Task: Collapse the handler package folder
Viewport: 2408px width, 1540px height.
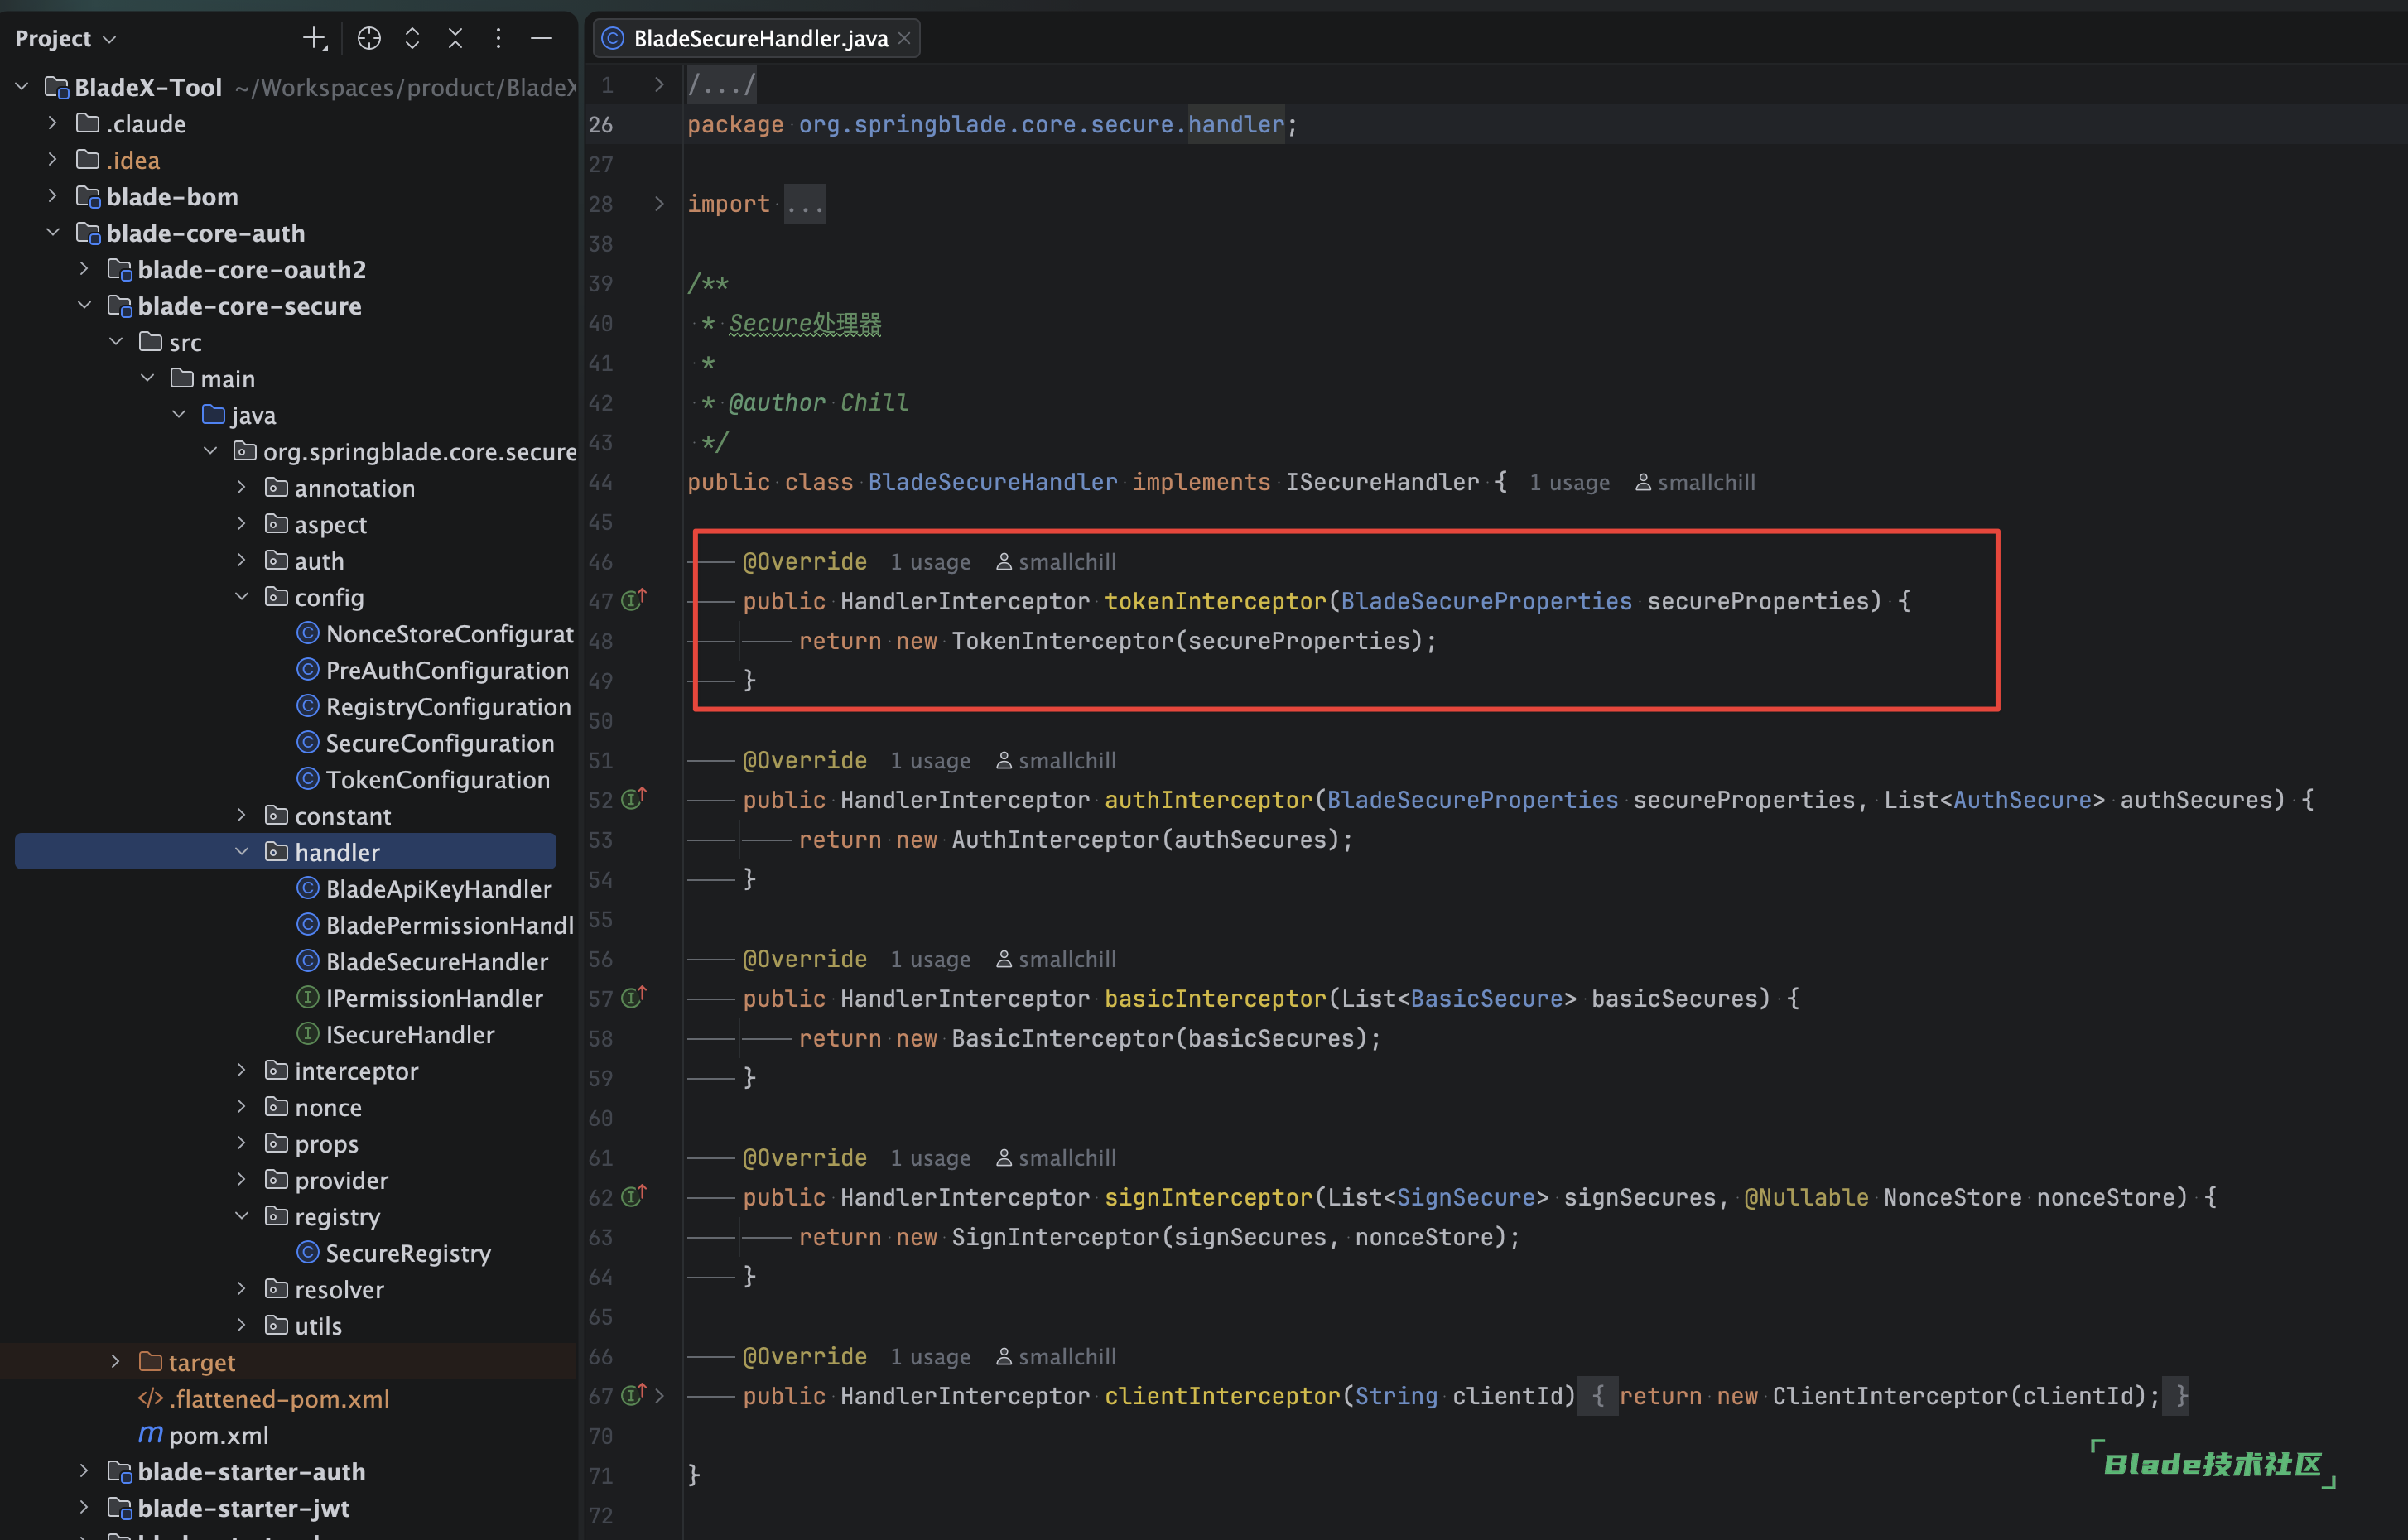Action: pyautogui.click(x=242, y=852)
